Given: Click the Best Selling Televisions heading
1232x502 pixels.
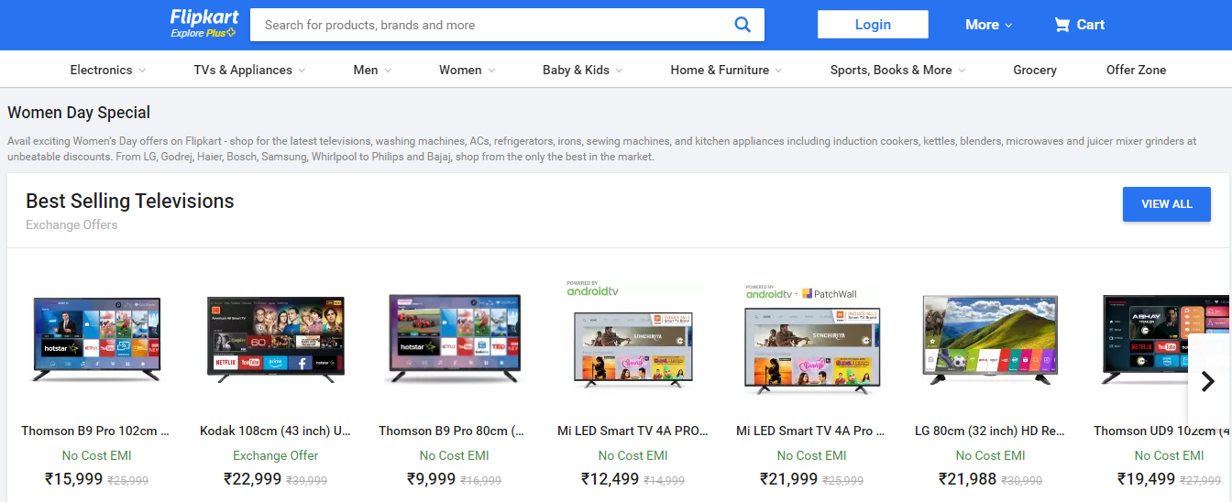Looking at the screenshot, I should (x=130, y=201).
